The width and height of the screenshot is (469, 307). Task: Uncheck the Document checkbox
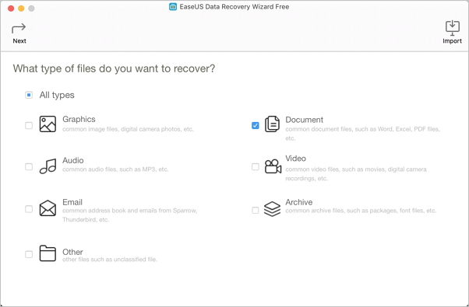(x=255, y=125)
